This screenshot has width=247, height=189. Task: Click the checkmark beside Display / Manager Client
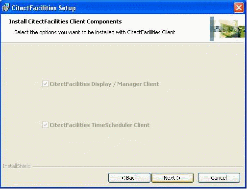pos(45,84)
